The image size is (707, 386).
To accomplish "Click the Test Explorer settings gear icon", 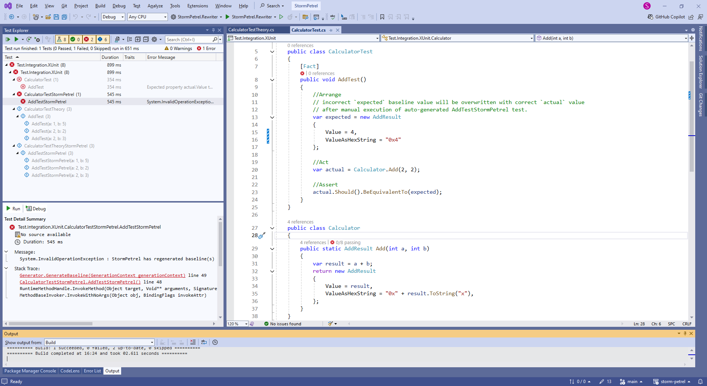I will pyautogui.click(x=154, y=39).
